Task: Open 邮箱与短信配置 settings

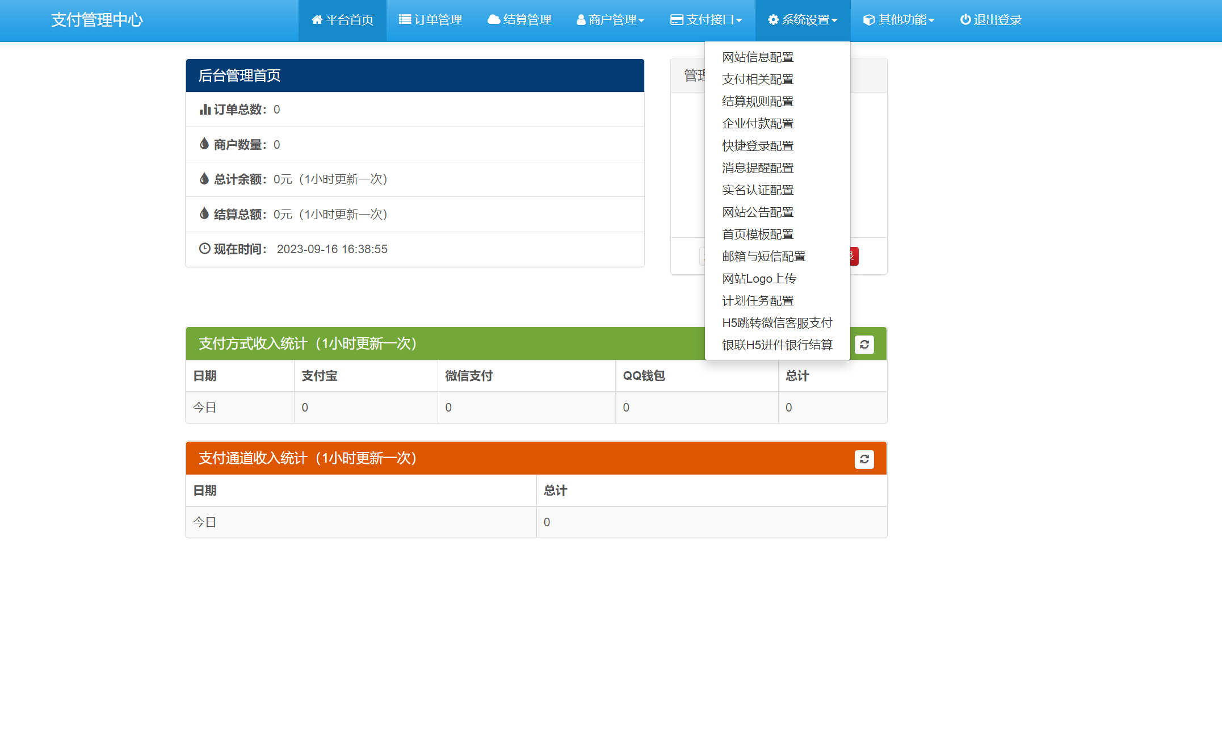Action: (763, 256)
